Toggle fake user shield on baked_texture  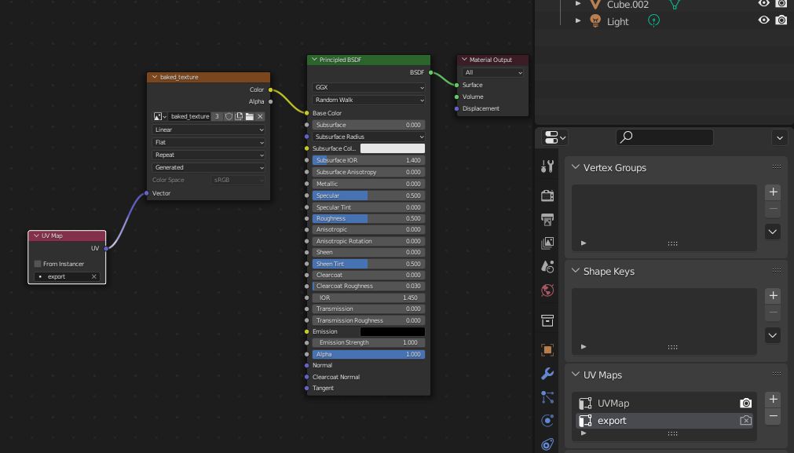pos(229,116)
